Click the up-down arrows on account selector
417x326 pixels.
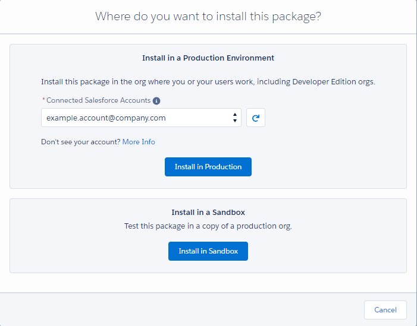click(236, 118)
